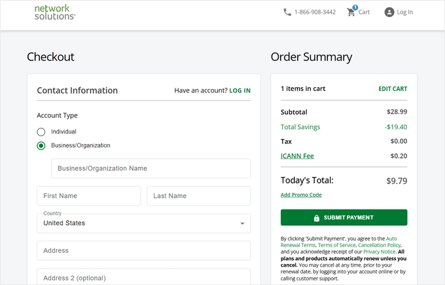This screenshot has height=285, width=445.
Task: Focus the First Name input field
Action: 88,196
